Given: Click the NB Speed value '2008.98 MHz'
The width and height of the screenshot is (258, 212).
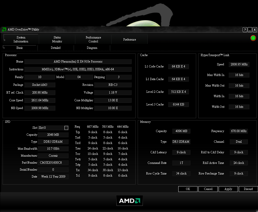Looking at the screenshot, I should pyautogui.click(x=40, y=108).
